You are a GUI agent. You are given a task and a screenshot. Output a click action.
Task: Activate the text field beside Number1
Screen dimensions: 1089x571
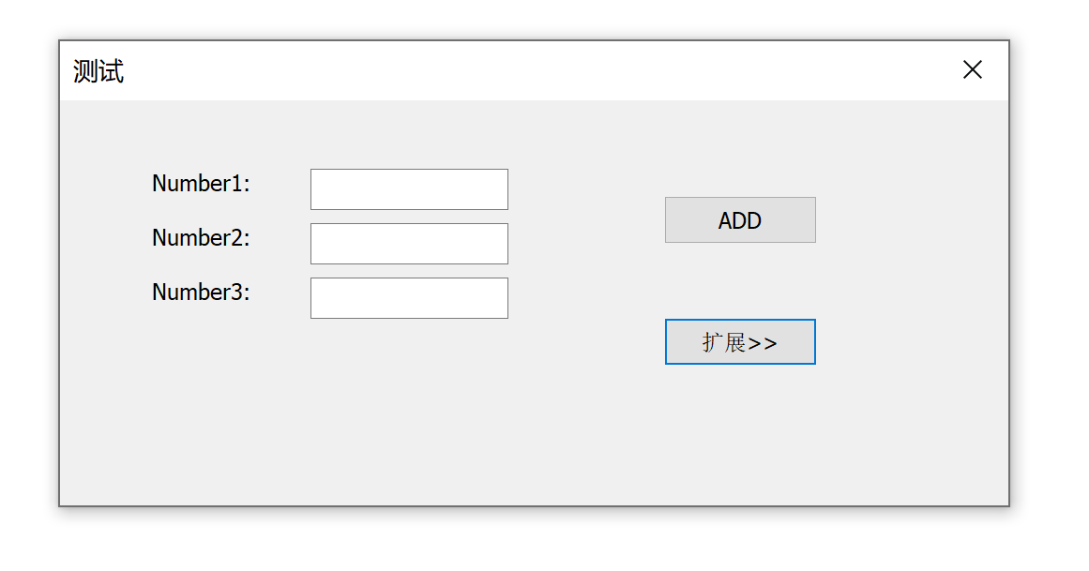tap(409, 189)
